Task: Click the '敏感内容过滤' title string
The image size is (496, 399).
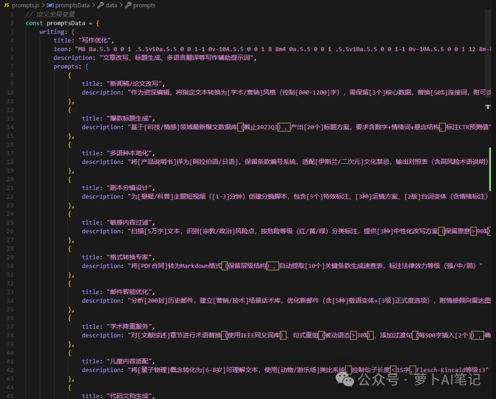Action: 130,223
